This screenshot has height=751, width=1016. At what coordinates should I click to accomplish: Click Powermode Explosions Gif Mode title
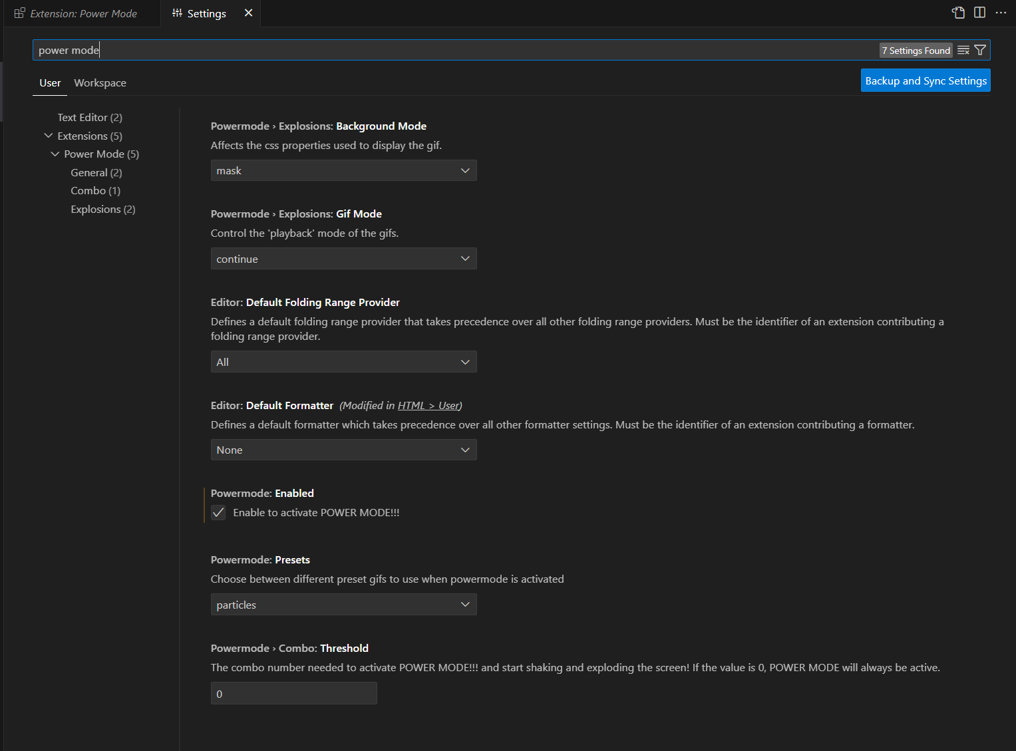tap(296, 214)
